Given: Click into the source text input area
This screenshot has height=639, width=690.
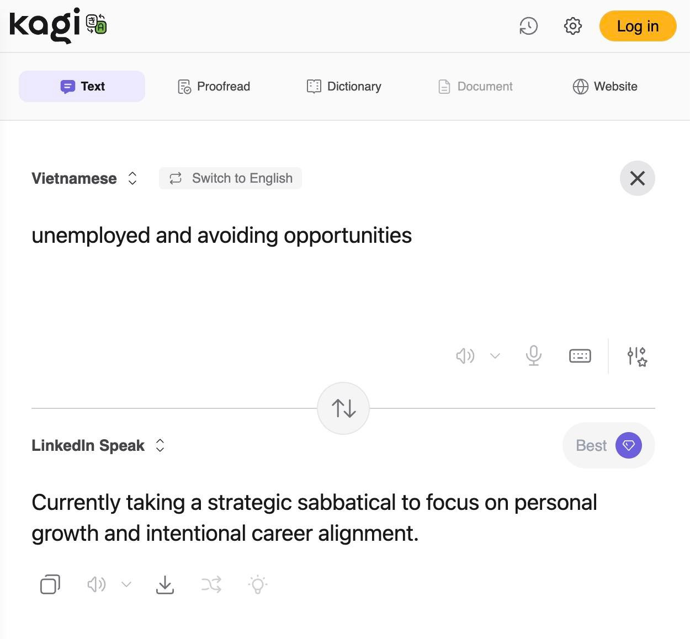Looking at the screenshot, I should point(276,276).
